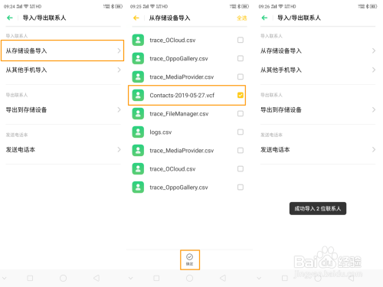Viewport: 383px width, 287px height.
Task: Click the contact icon beside Contacts-2019-05-27.vcf
Action: tap(138, 95)
